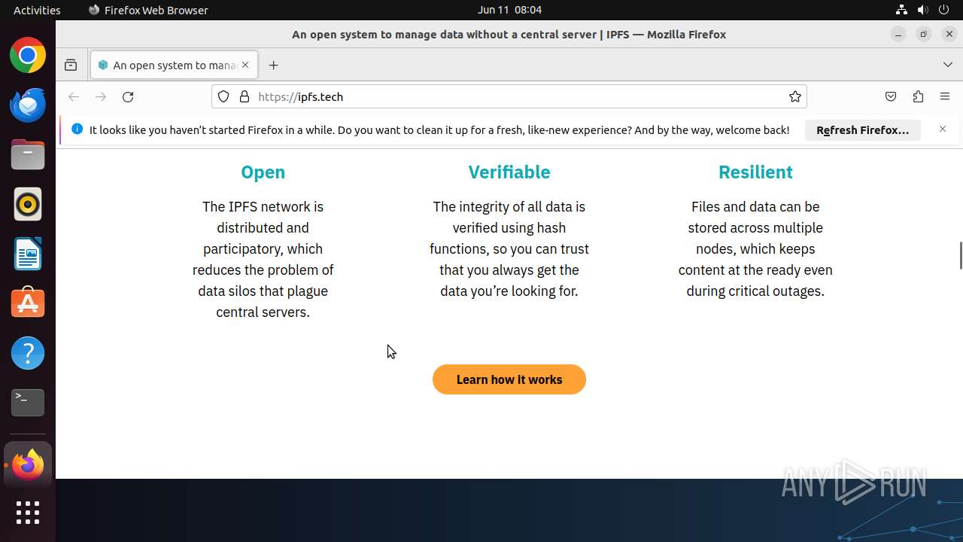Select the paragraph about data silos
The height and width of the screenshot is (542, 963).
pos(263,260)
